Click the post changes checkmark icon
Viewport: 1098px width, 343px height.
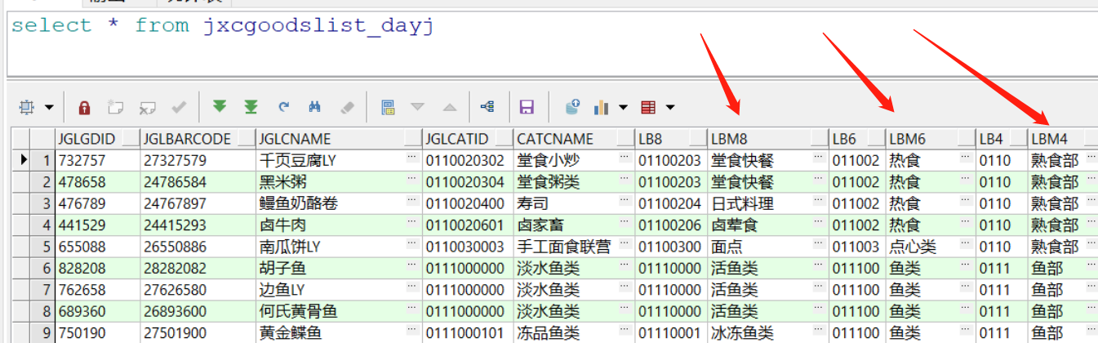(x=179, y=107)
